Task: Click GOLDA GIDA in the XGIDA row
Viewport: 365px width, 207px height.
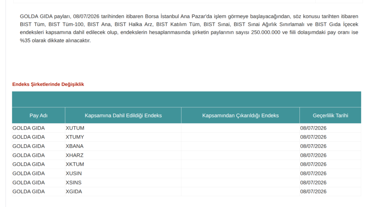Action: coord(29,191)
